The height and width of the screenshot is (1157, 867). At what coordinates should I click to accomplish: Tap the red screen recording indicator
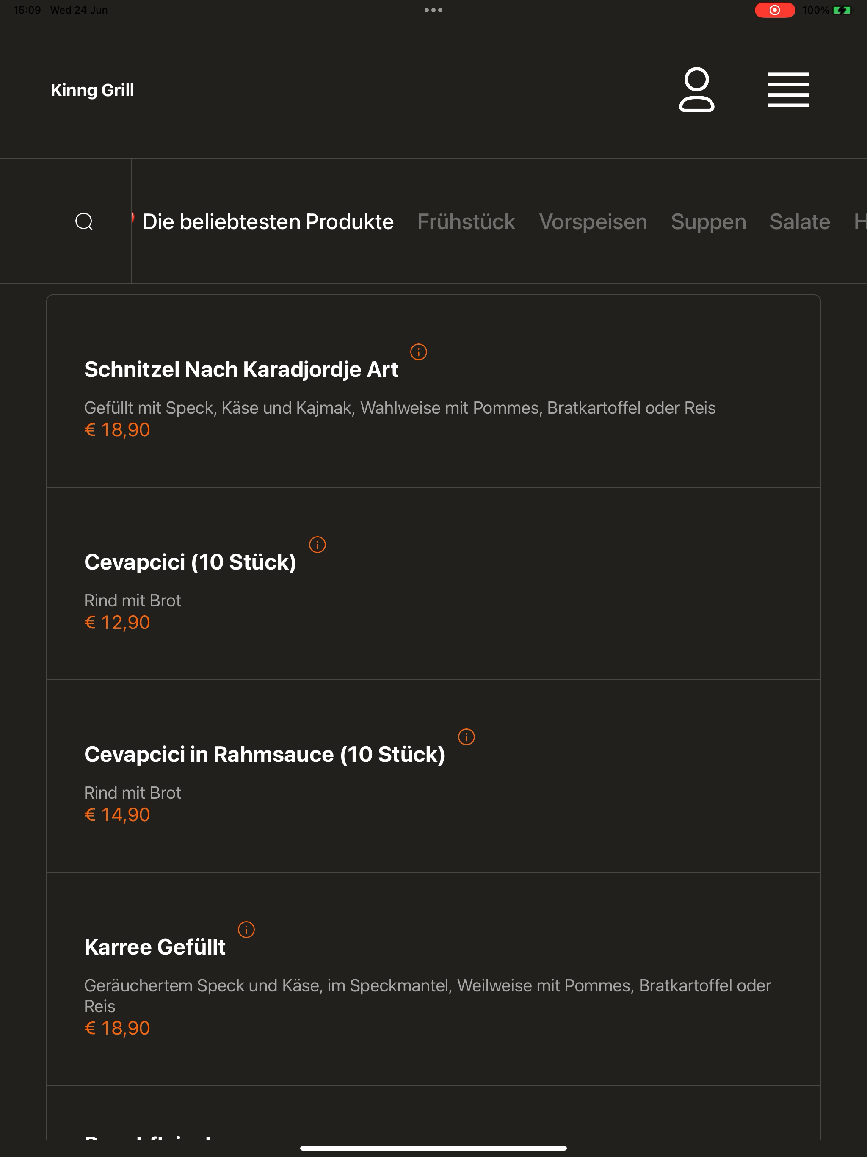pyautogui.click(x=774, y=10)
